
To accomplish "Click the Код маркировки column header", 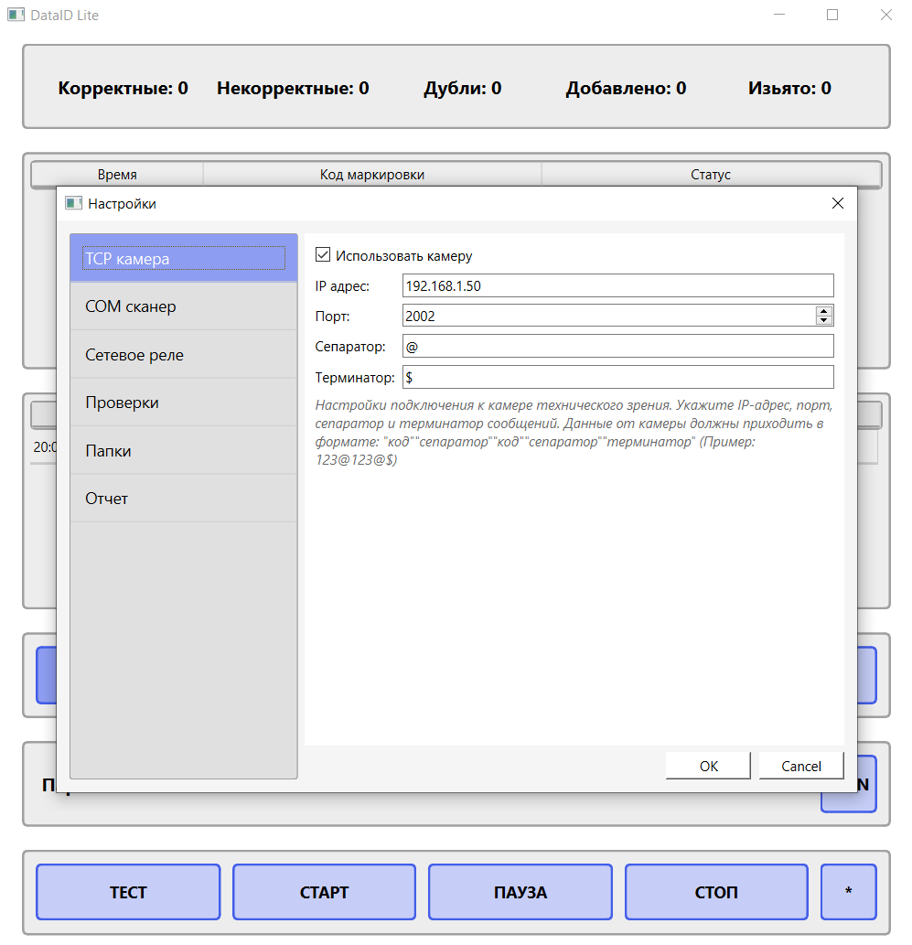I will (371, 174).
